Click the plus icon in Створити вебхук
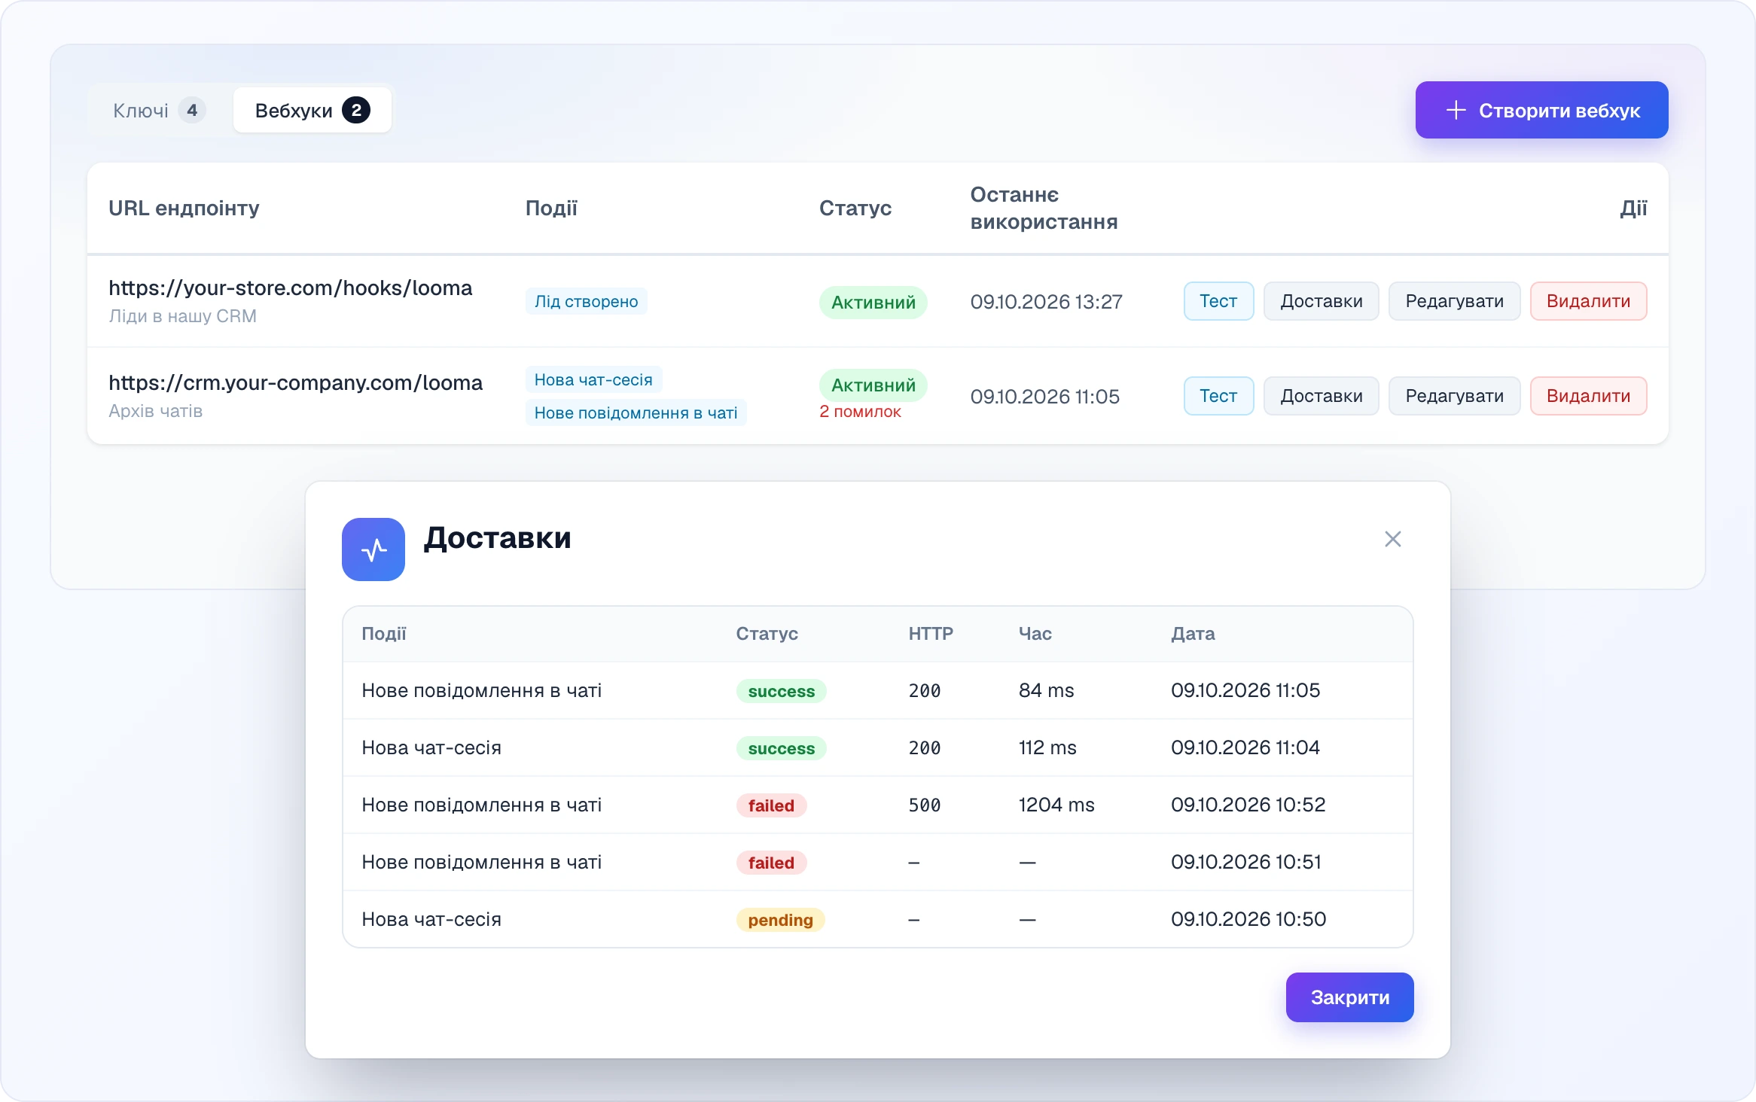The width and height of the screenshot is (1756, 1102). (1456, 110)
